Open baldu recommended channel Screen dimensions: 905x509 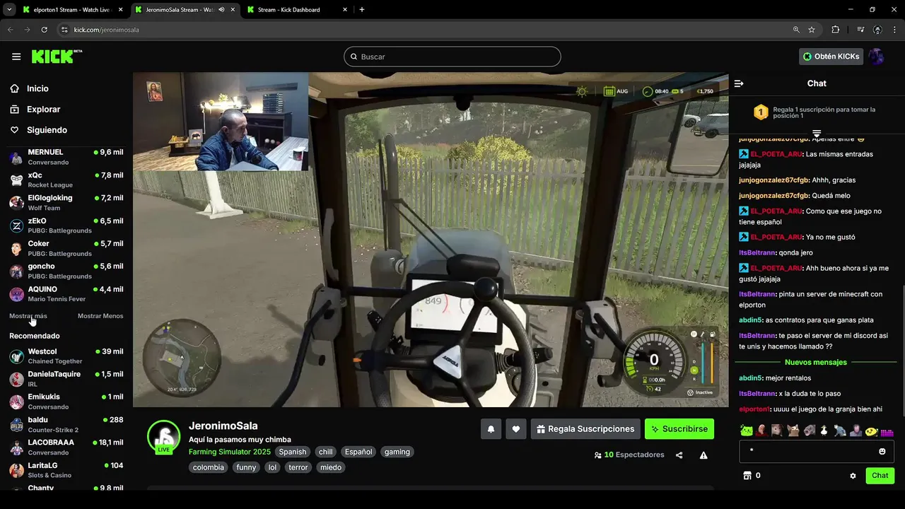coord(66,424)
